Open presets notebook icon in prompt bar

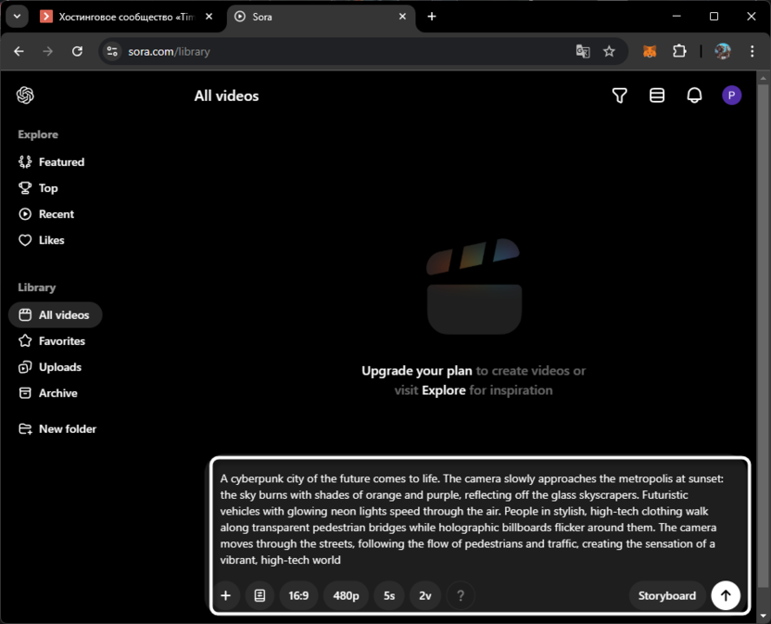[259, 596]
